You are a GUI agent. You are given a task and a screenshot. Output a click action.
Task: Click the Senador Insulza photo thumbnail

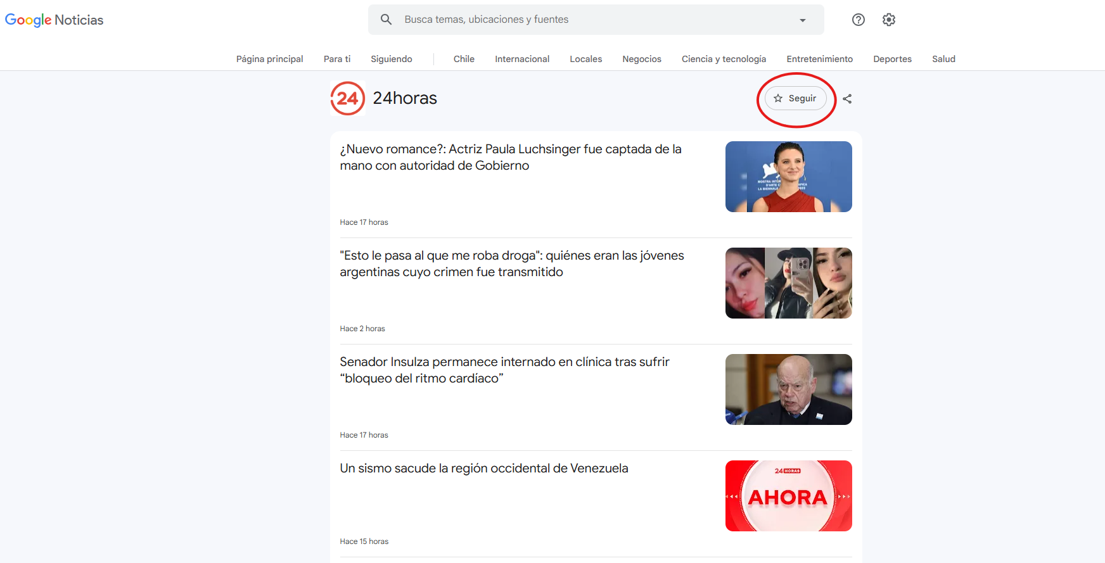(789, 389)
